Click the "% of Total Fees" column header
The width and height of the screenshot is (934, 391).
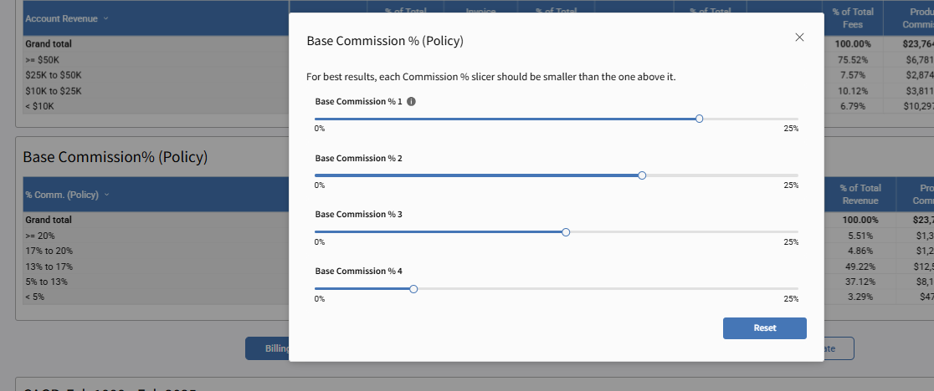tap(852, 18)
